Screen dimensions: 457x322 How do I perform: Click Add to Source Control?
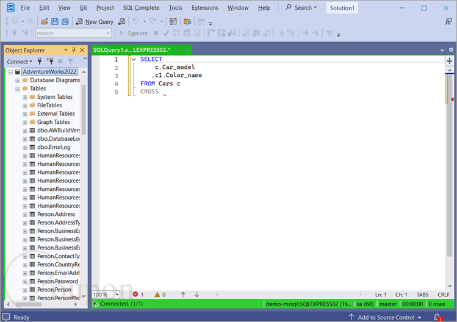tap(385, 317)
